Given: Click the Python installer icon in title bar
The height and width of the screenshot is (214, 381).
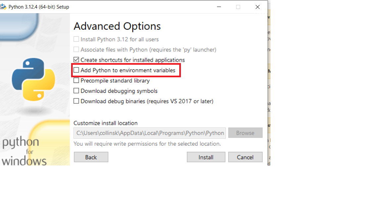Looking at the screenshot, I should point(4,7).
